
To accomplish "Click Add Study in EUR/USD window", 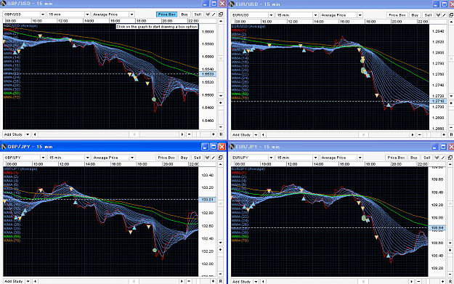I will [x=241, y=134].
